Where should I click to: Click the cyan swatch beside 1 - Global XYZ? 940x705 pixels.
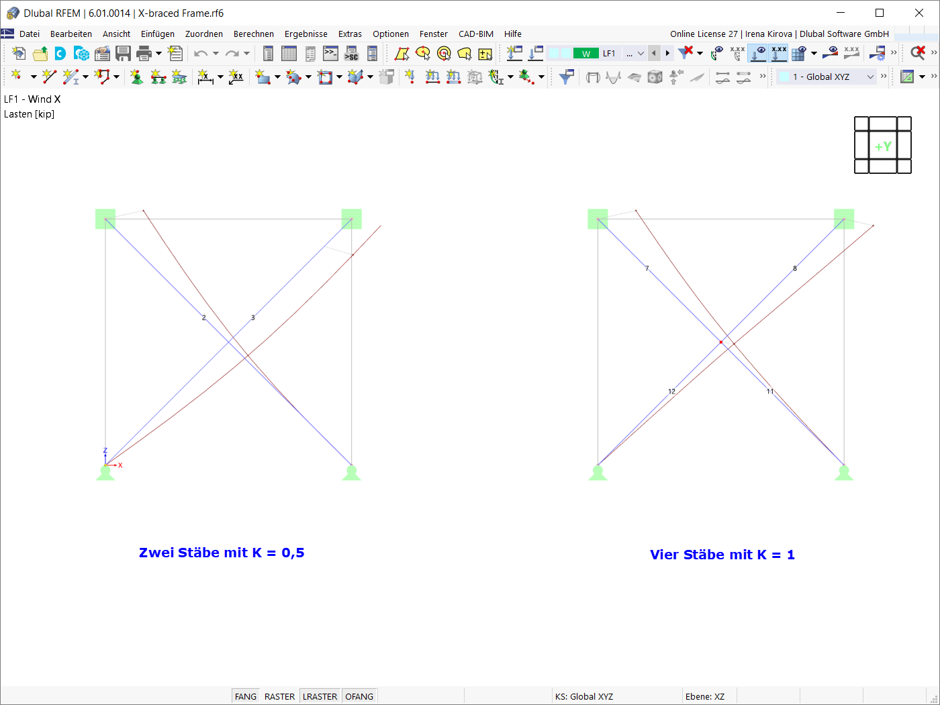pyautogui.click(x=784, y=77)
